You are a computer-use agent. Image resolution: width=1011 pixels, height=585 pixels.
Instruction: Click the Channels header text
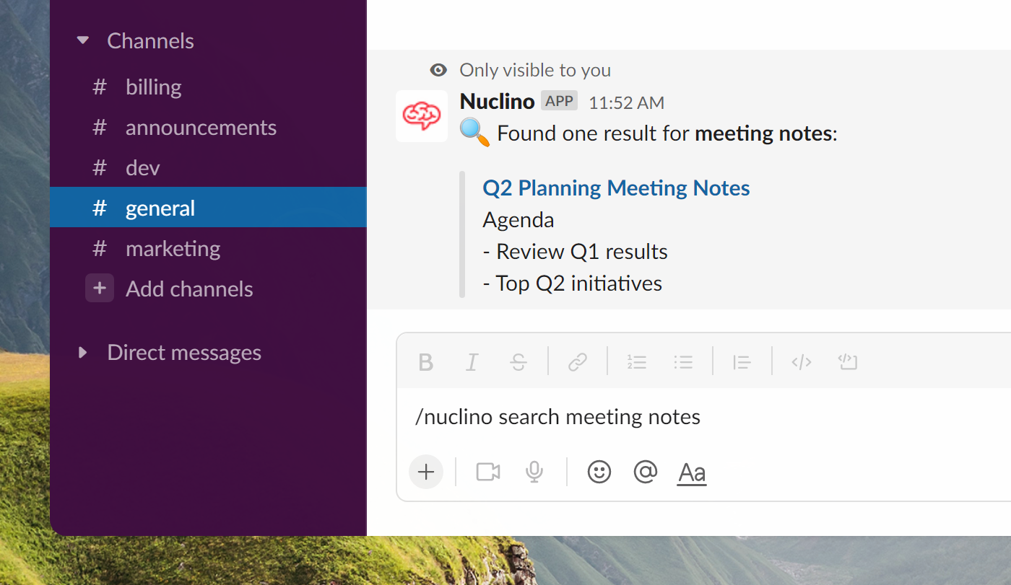tap(150, 41)
